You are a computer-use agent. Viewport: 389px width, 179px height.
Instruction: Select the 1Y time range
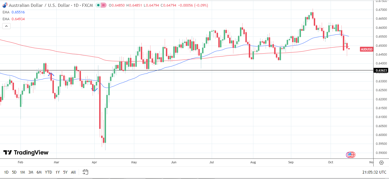click(58, 172)
